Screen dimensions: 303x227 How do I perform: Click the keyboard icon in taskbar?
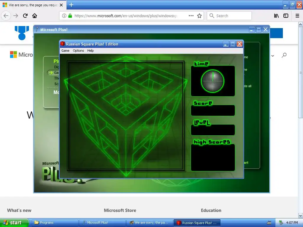[269, 223]
